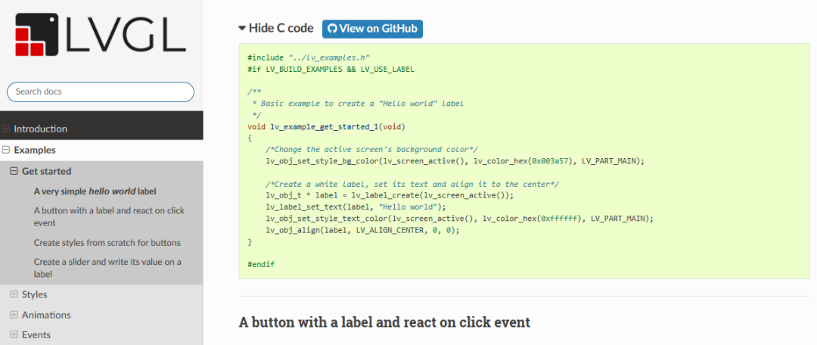Collapse the Get started minus icon
Viewport: 817px width, 345px height.
[x=14, y=171]
